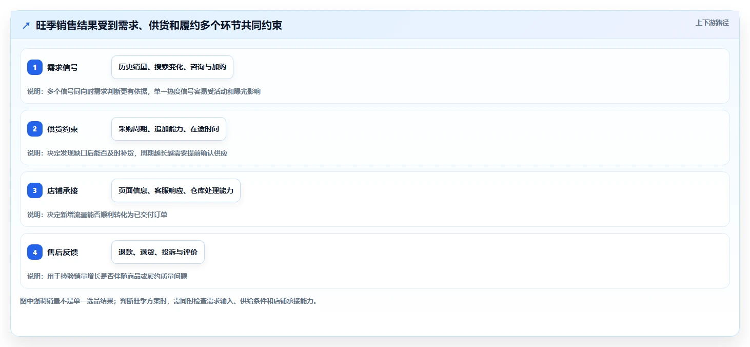Screen dimensions: 750x347
Task: Select the 退款、退货、投诉与评价 chip
Action: coord(158,252)
